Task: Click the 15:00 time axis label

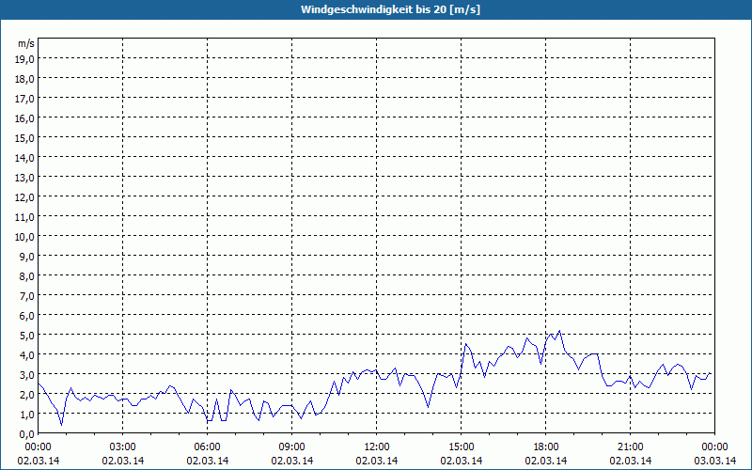Action: pyautogui.click(x=462, y=446)
